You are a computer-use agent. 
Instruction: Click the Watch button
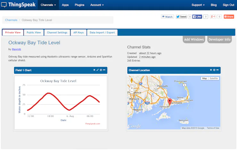pyautogui.click(x=168, y=17)
